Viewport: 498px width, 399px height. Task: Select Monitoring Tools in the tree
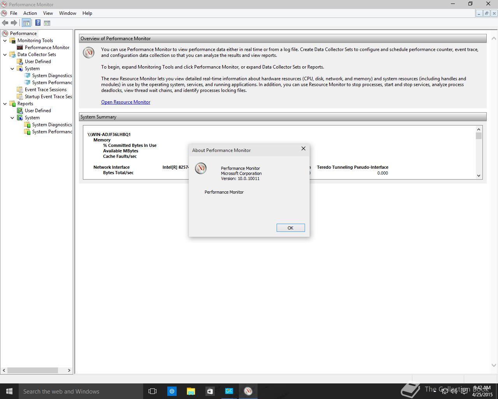click(x=35, y=41)
